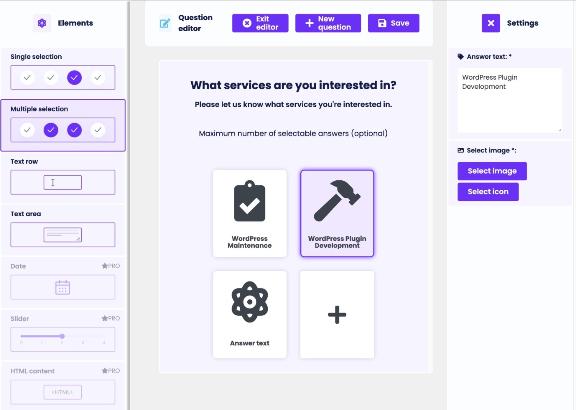The height and width of the screenshot is (410, 576).
Task: Select the 'WordPress Maintenance' label
Action: click(250, 242)
